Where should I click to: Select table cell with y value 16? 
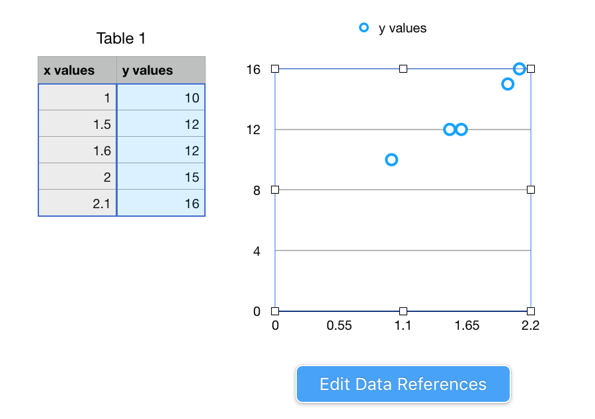[x=161, y=204]
